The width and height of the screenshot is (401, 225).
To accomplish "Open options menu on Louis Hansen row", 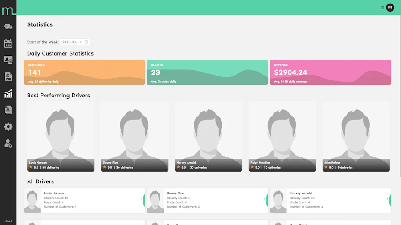I will click(141, 200).
